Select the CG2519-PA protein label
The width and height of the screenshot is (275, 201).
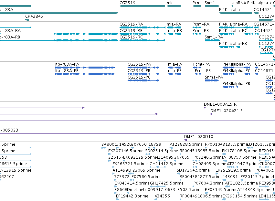(139, 64)
